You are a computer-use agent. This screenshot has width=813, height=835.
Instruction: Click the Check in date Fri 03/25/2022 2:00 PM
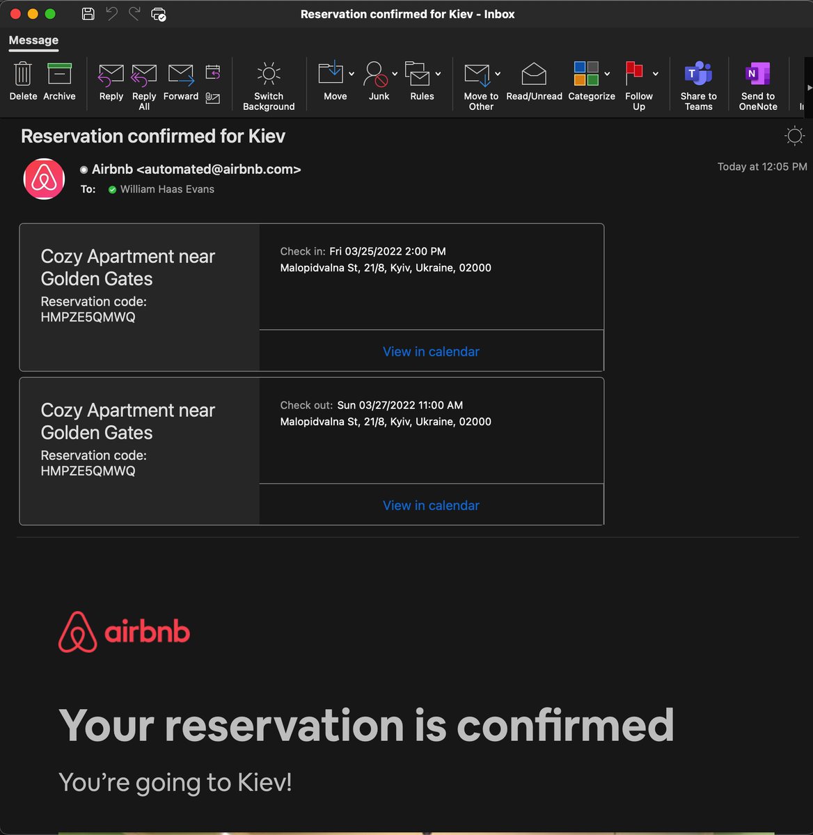click(388, 251)
